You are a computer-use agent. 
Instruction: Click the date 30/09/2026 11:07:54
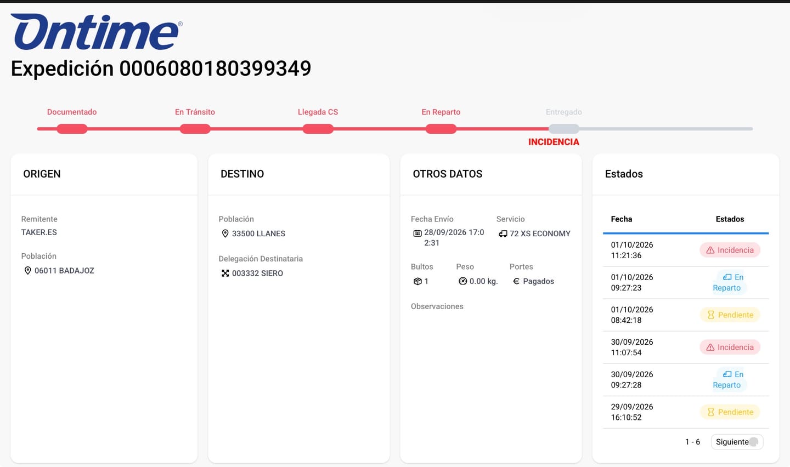click(632, 347)
